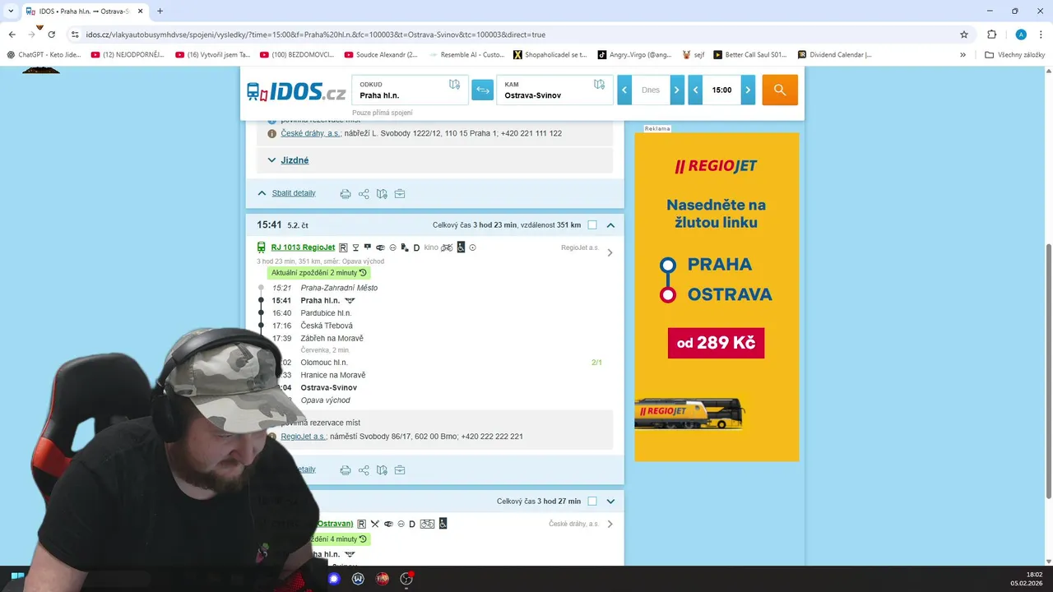Click the bicycle transport icon on the RJ 1013 row
The height and width of the screenshot is (592, 1053).
(x=447, y=247)
